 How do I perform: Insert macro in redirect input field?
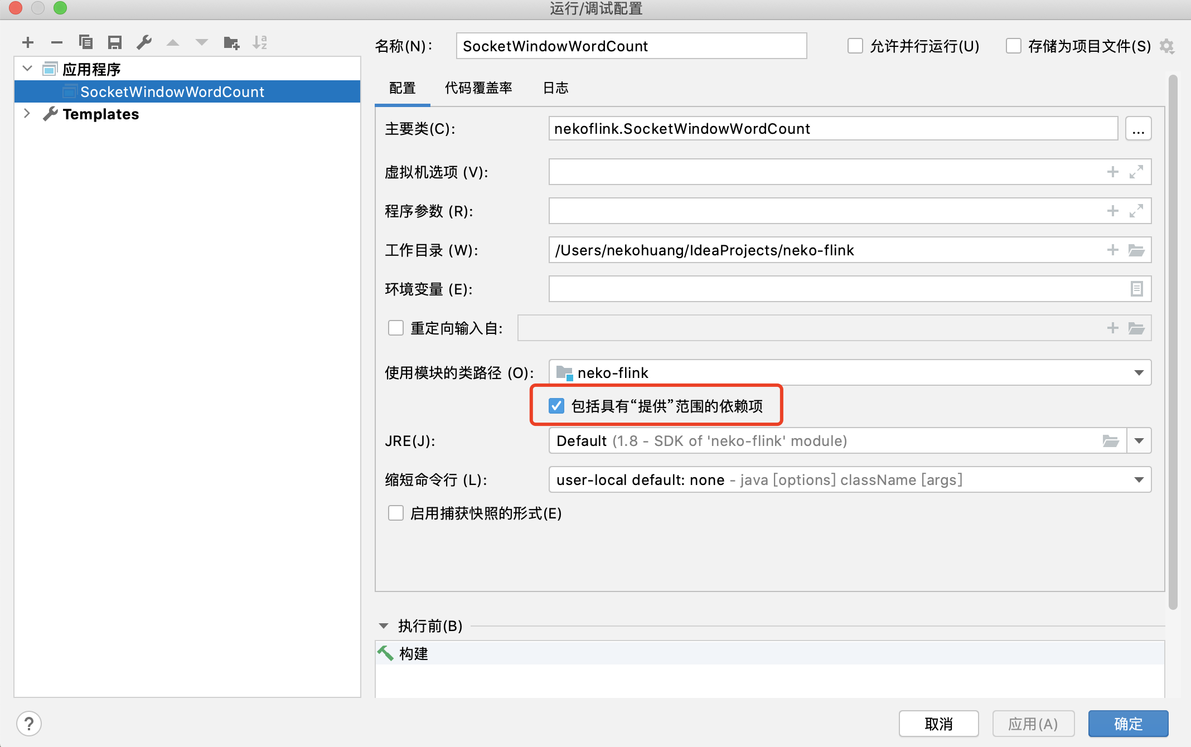[1113, 328]
